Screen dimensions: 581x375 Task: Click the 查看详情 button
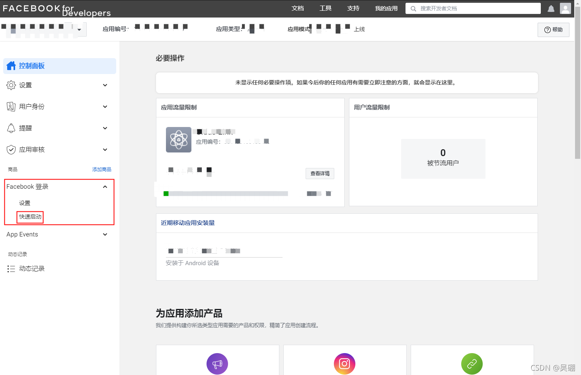pyautogui.click(x=320, y=174)
